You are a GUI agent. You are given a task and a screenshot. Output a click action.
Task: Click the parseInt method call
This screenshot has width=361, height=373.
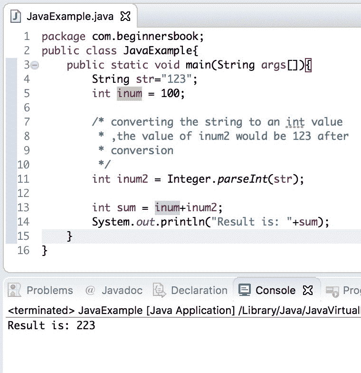click(x=242, y=179)
